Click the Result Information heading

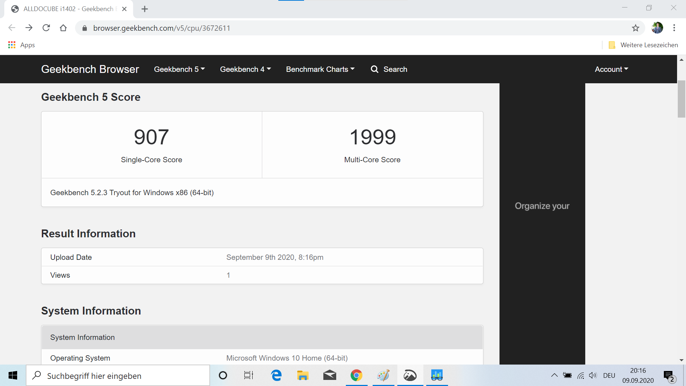pyautogui.click(x=88, y=234)
